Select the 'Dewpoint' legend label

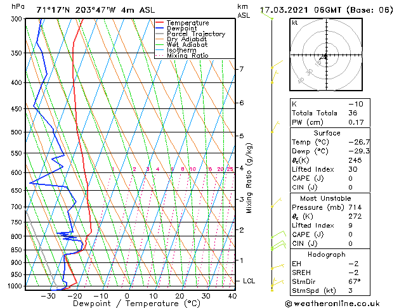[x=181, y=29]
